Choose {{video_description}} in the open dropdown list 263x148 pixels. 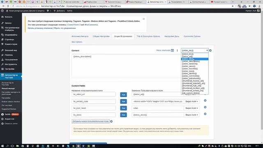coord(194,61)
